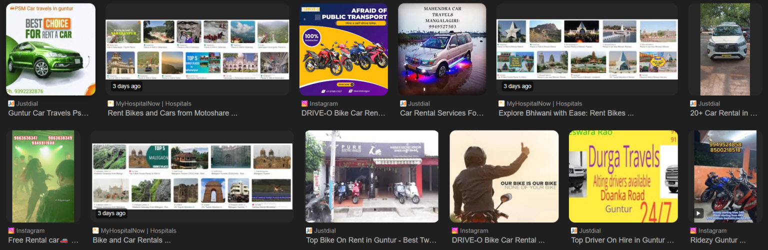
Task: Click the play icon on the Ridezy video
Action: (698, 213)
